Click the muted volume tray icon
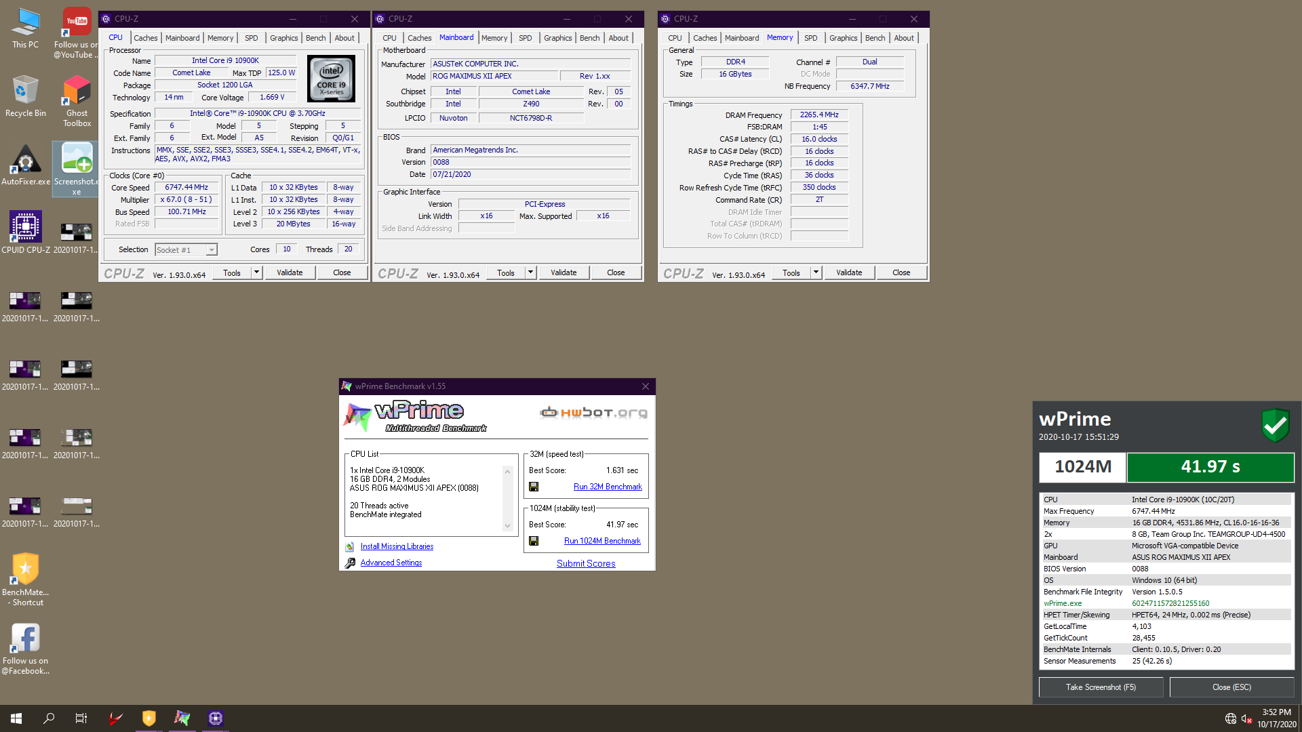 [1246, 718]
